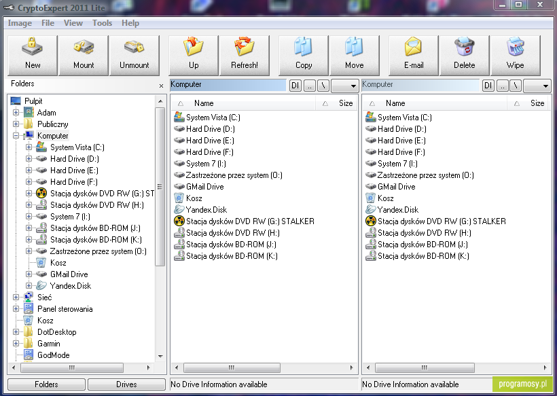Click the Refresh! toolbar icon
Screen dimensions: 557x396
[x=245, y=56]
